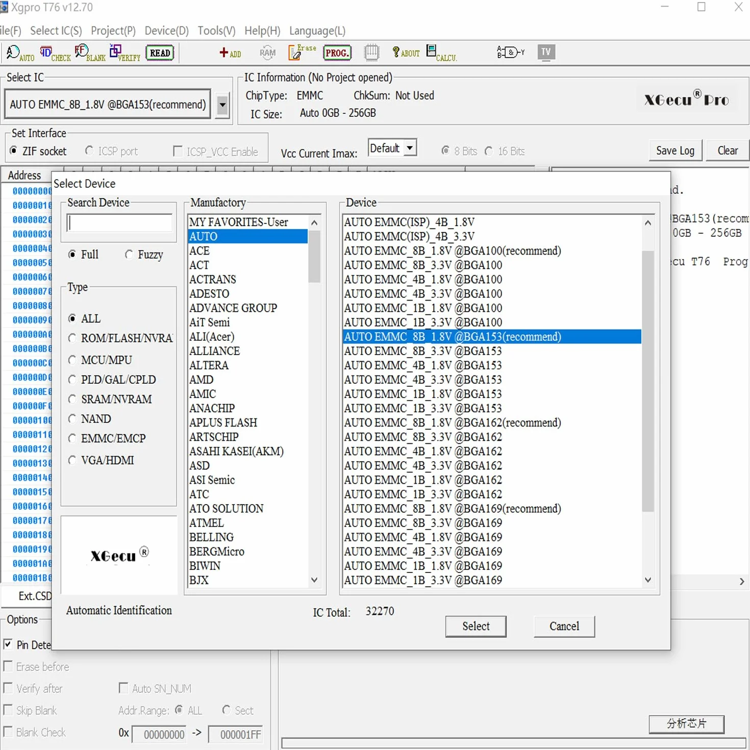Click the Device list scroll-down arrow
Screen dimensions: 750x750
(x=648, y=580)
